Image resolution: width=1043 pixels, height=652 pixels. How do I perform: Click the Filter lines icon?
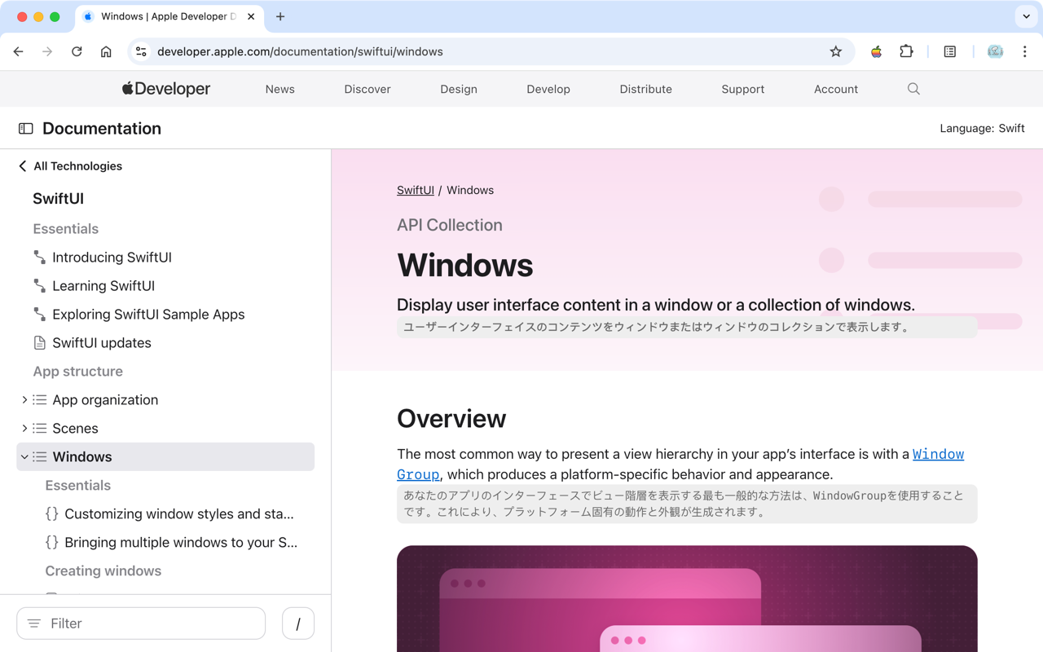click(x=34, y=623)
